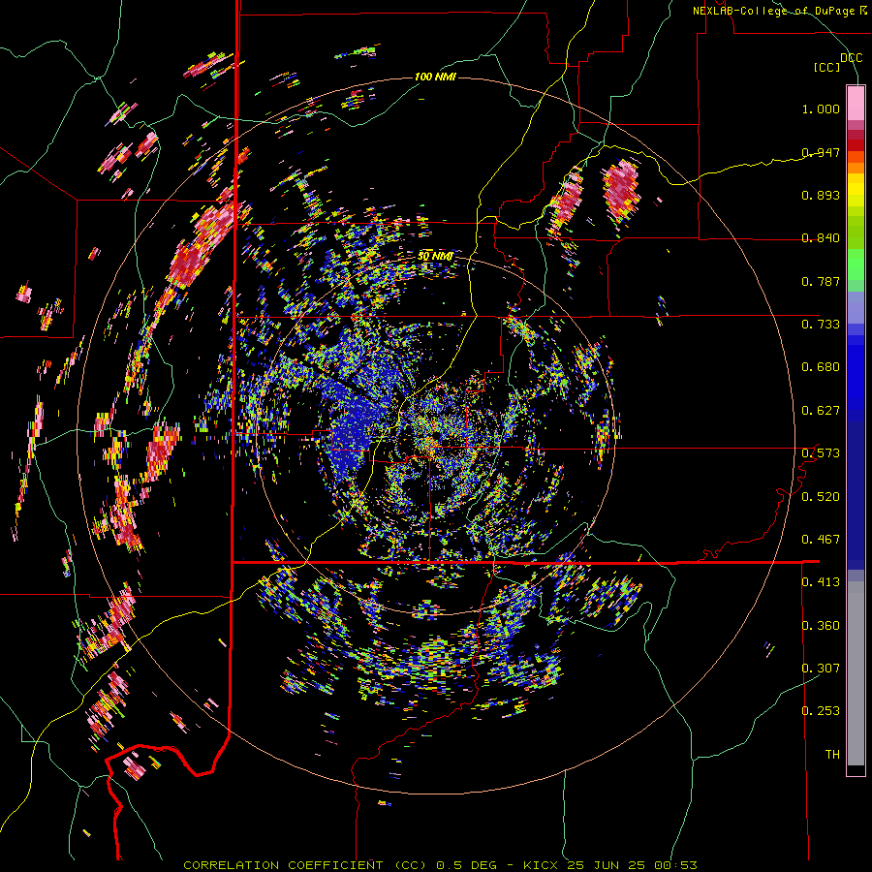Viewport: 872px width, 872px height.
Task: Click the 0.413 legend value
Action: click(821, 582)
